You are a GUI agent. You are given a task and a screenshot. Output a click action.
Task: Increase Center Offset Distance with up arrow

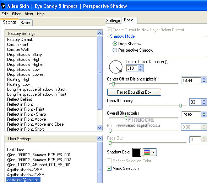(204, 79)
